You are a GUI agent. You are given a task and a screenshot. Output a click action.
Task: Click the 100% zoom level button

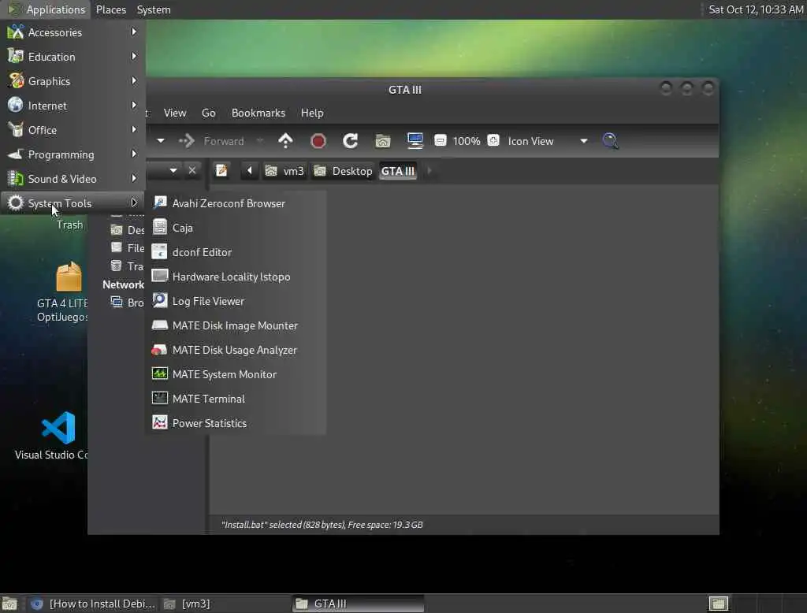467,141
